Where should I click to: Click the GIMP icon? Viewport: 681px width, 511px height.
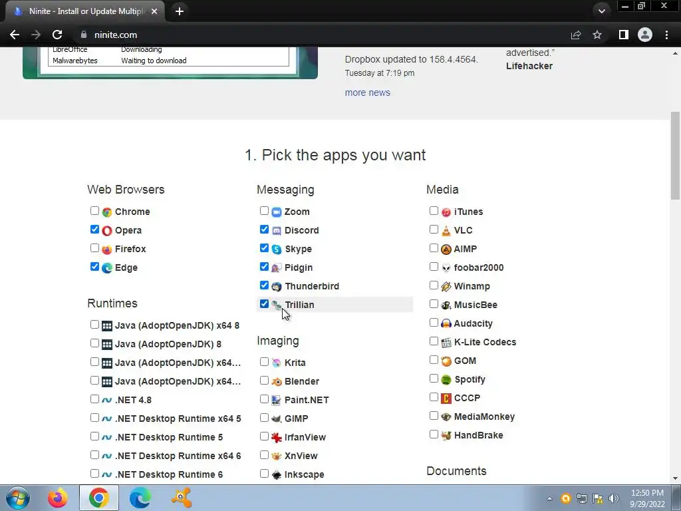(x=277, y=419)
